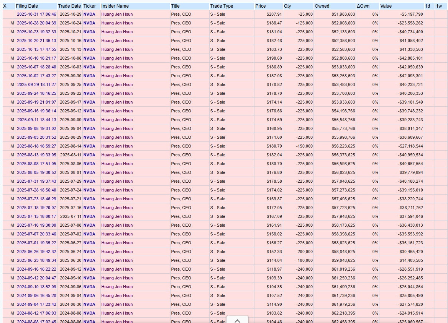Open the 2025-07-01 19:35:22 filing link
This screenshot has height=323, width=448.
pos(36,243)
